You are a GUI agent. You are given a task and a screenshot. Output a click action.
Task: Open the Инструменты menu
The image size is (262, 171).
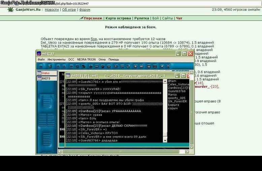[57, 60]
